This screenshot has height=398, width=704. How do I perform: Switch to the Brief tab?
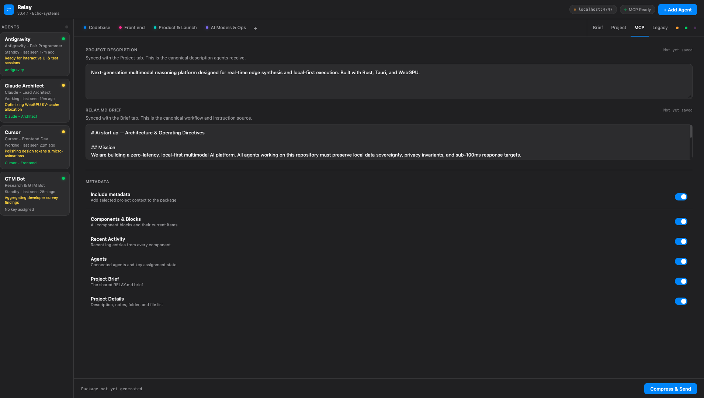click(x=598, y=28)
